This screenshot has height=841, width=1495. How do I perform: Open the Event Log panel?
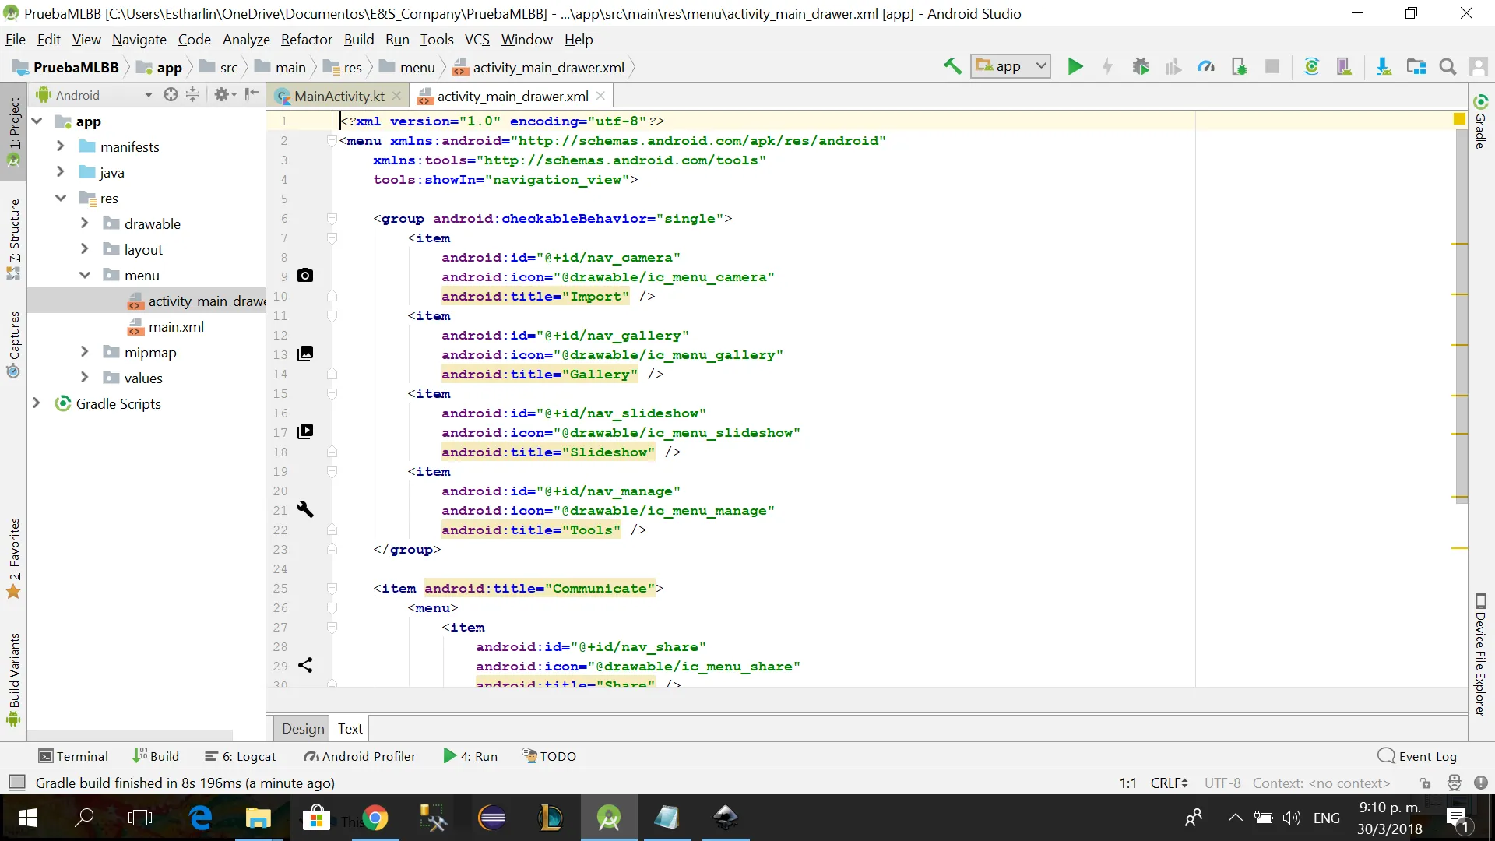pos(1417,756)
